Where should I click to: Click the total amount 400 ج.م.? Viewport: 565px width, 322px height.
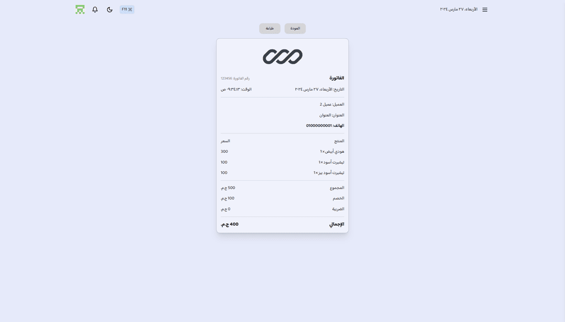click(230, 224)
